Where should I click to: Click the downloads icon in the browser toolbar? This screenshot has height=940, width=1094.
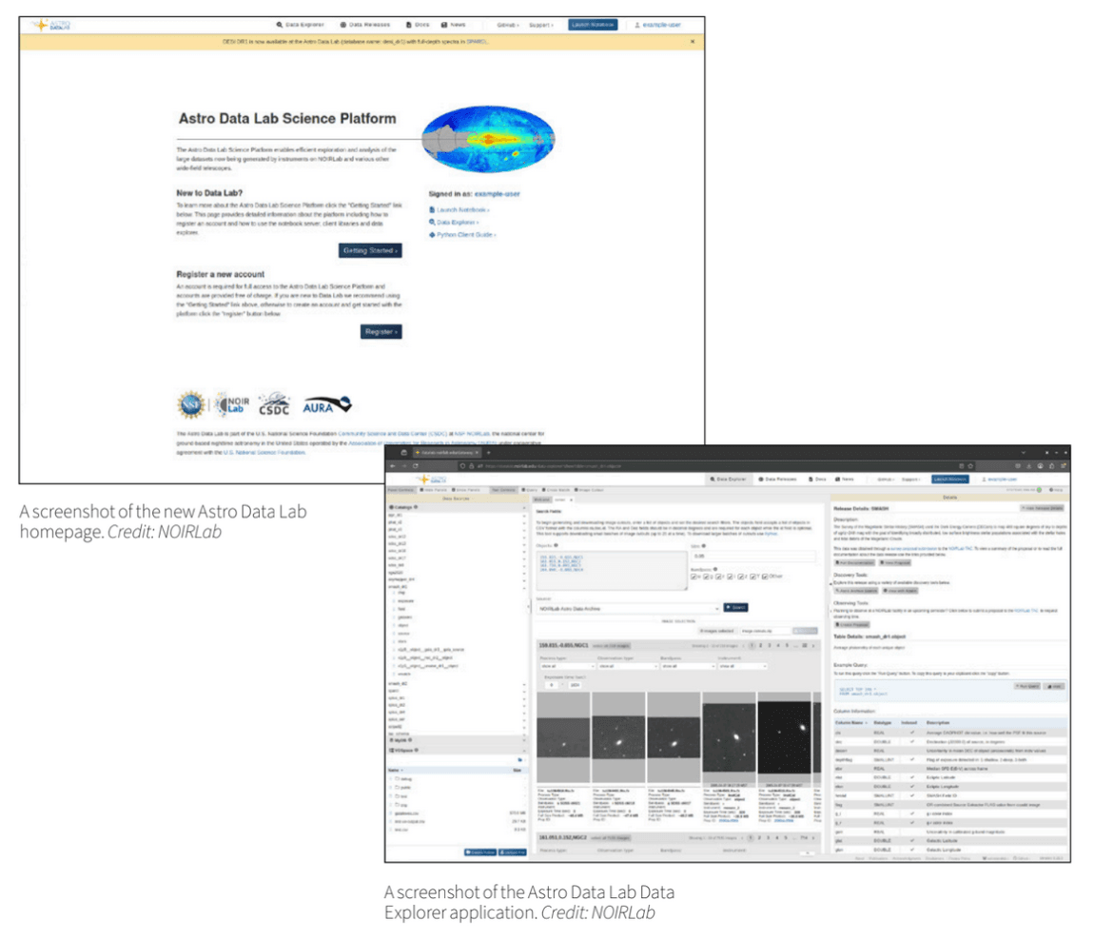[x=1028, y=465]
